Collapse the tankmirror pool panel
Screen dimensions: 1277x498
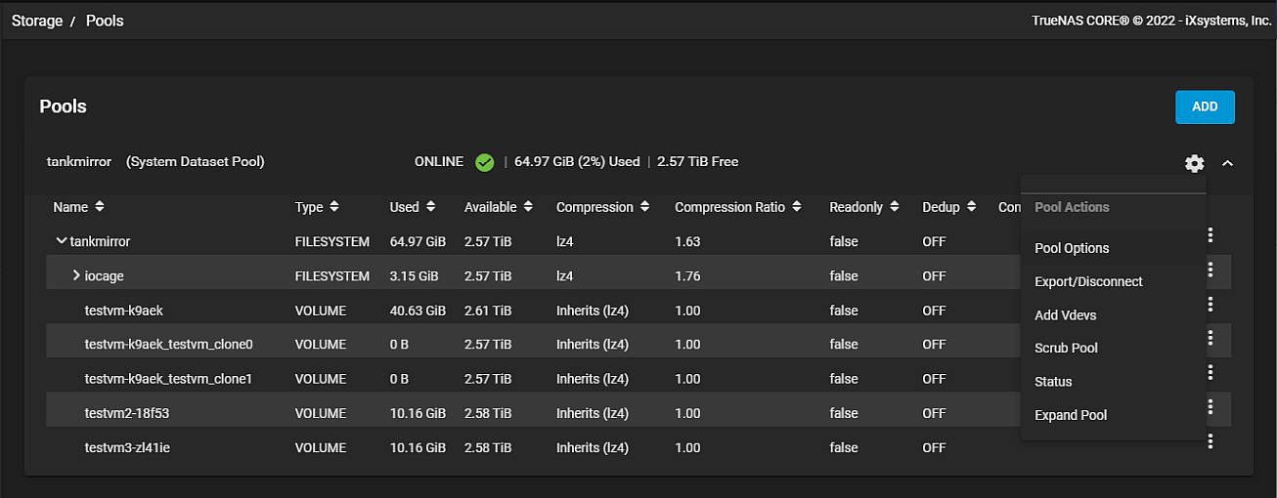[1228, 163]
